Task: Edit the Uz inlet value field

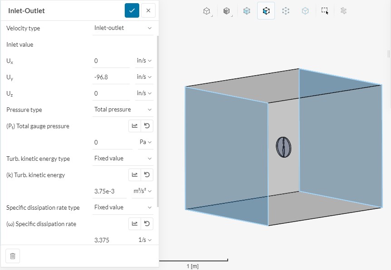Action: tap(111, 93)
